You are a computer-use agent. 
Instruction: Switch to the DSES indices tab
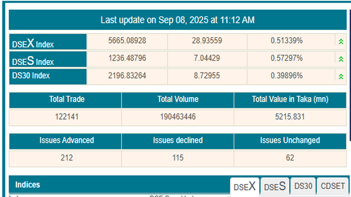(x=275, y=187)
